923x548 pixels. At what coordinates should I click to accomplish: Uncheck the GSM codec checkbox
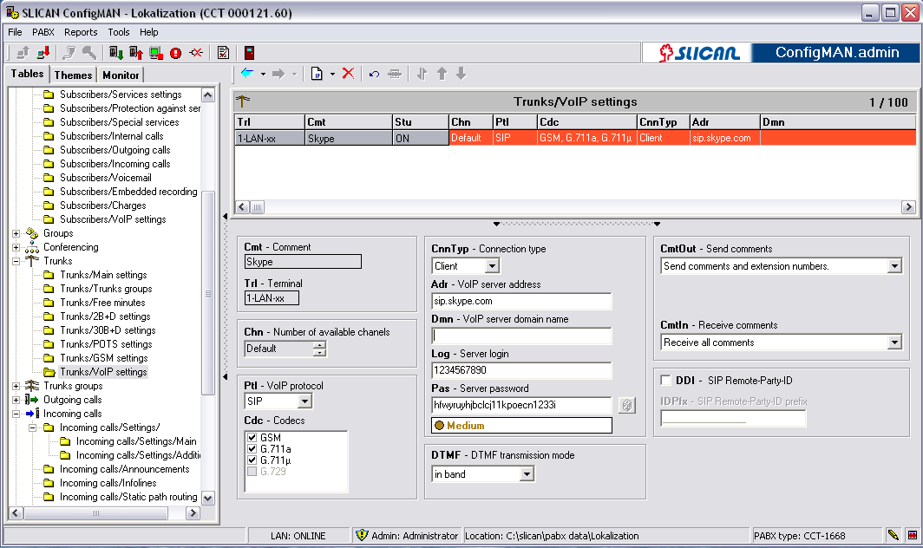[252, 438]
